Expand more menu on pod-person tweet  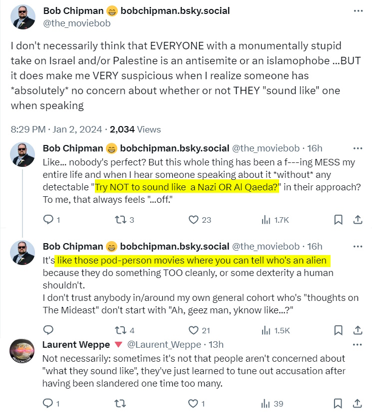(x=358, y=246)
